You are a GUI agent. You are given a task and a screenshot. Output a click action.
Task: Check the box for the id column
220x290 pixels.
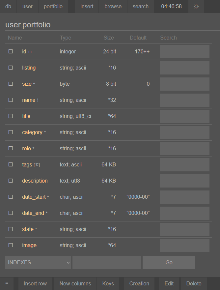coord(11,52)
